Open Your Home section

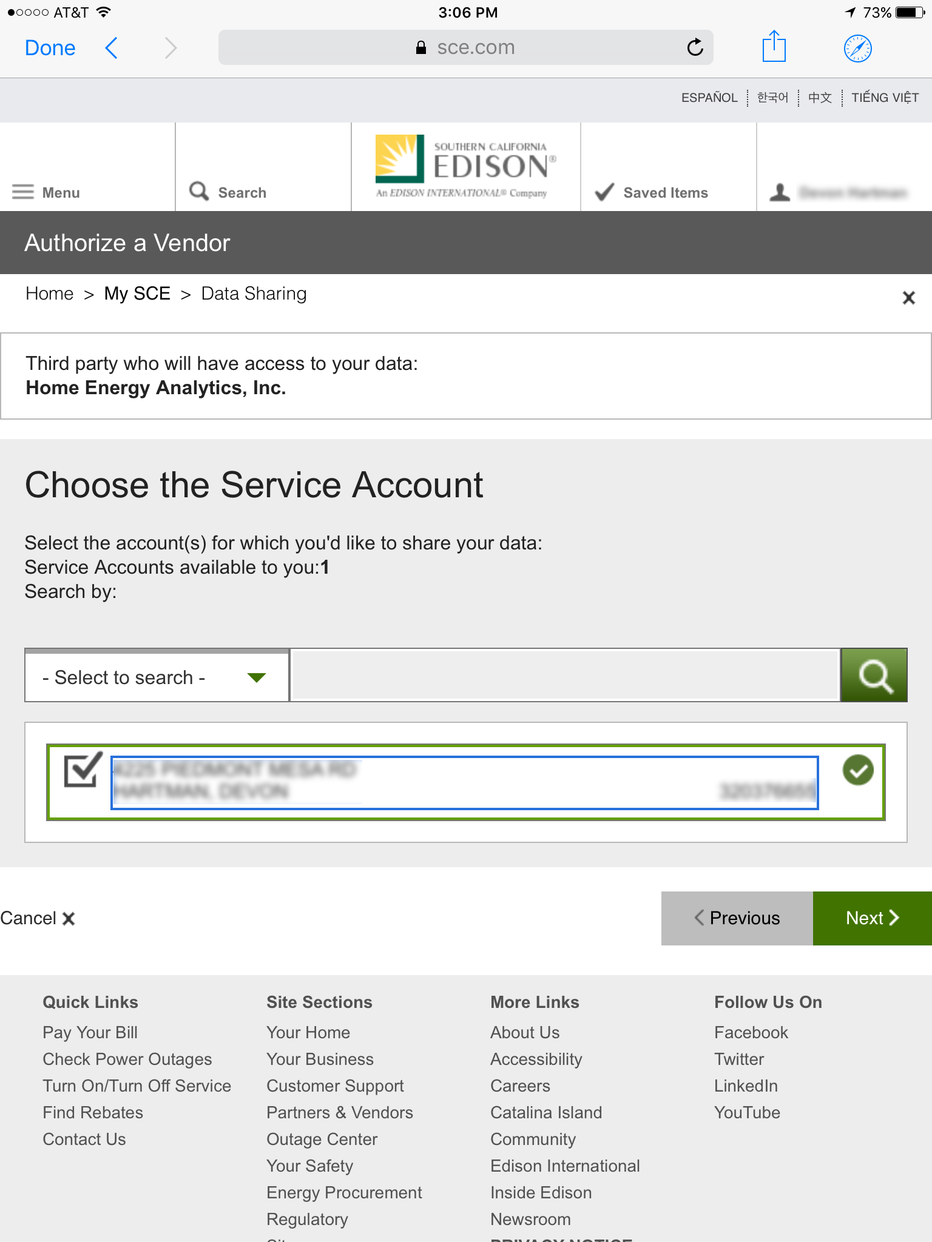tap(308, 1032)
